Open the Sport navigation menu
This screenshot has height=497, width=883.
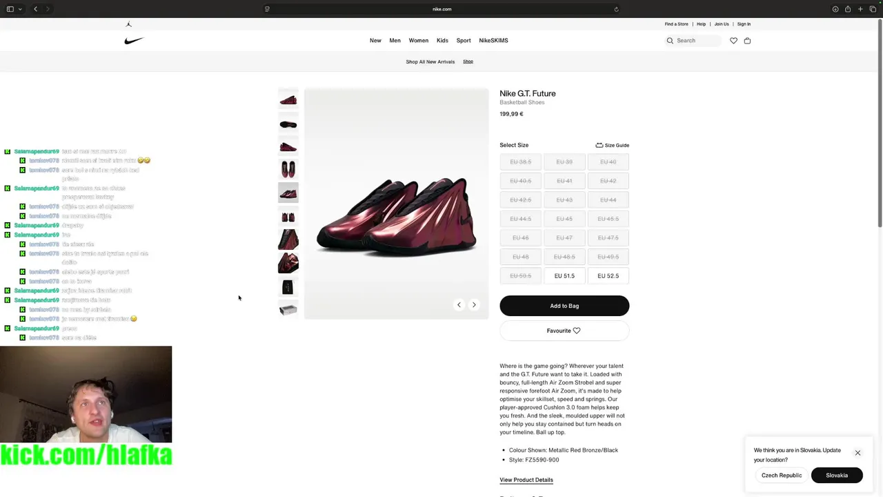pos(464,41)
